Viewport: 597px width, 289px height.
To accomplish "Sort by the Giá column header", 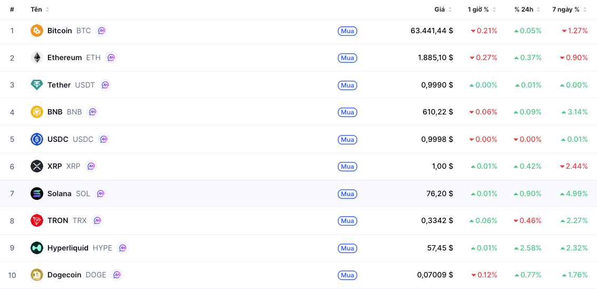I will click(x=443, y=9).
